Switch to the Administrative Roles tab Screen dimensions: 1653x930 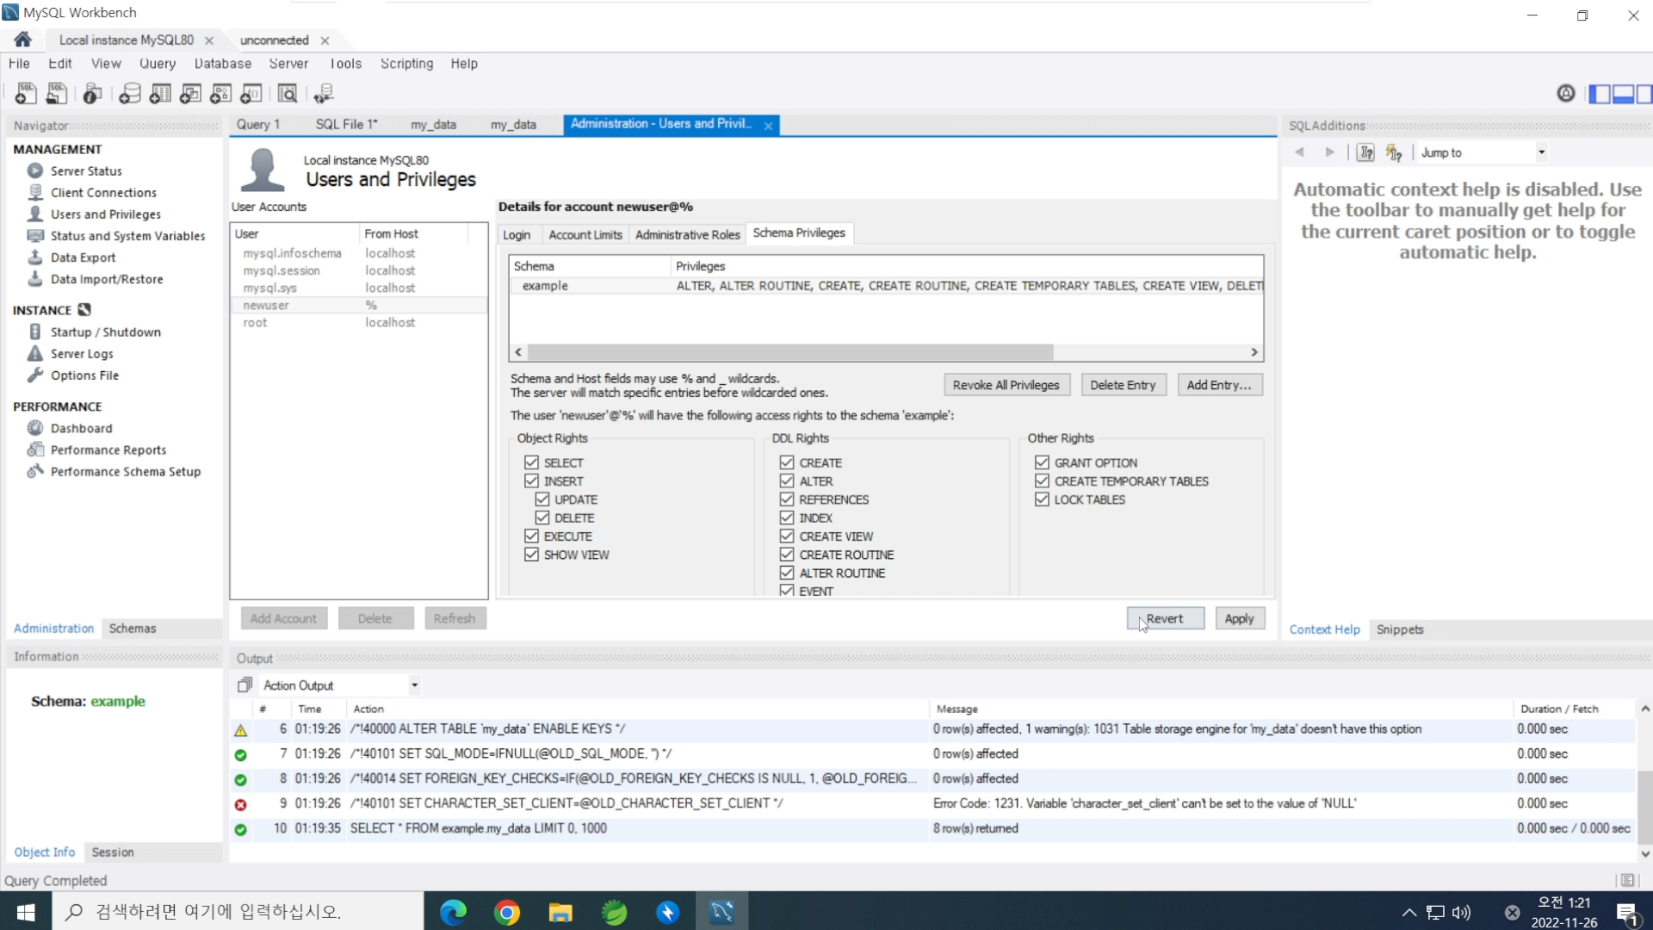(688, 234)
